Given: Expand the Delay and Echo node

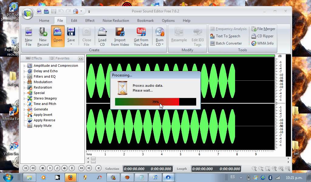Looking at the screenshot, I should (24, 71).
